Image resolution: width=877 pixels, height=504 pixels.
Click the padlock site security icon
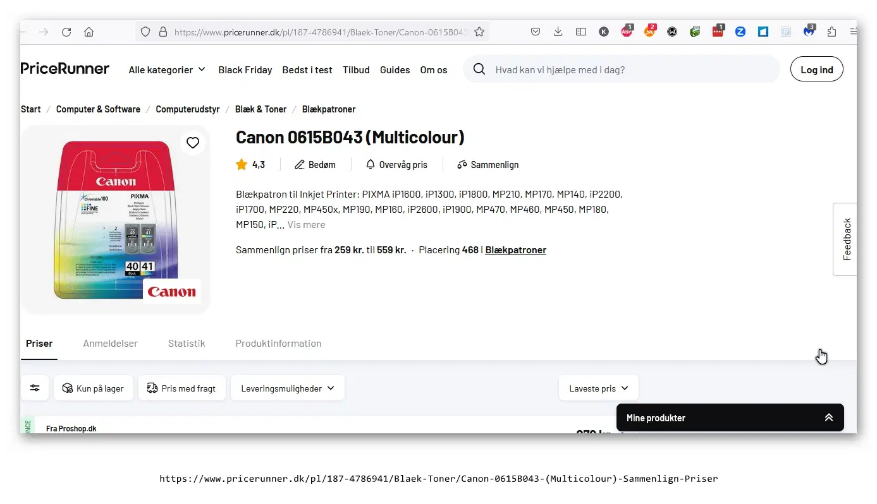tap(163, 32)
